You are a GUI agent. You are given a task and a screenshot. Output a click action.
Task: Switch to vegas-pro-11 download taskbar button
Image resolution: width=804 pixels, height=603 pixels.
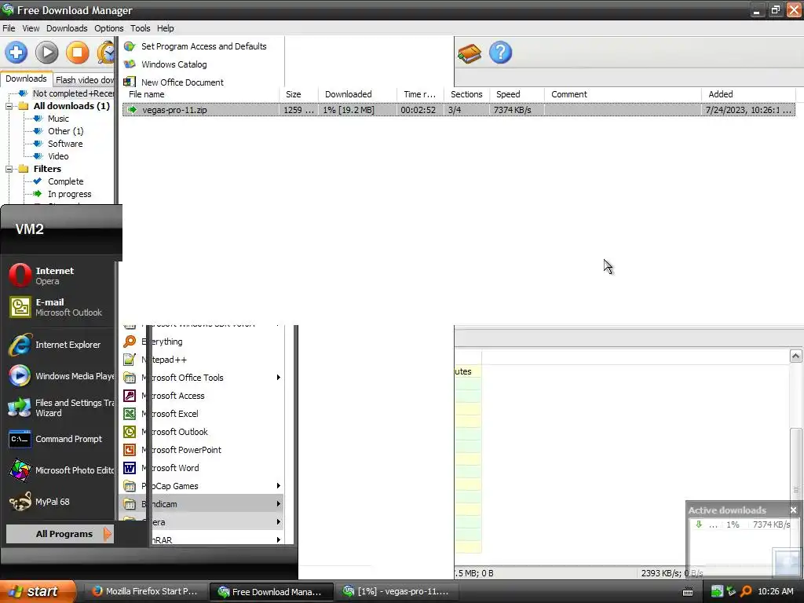tap(396, 591)
